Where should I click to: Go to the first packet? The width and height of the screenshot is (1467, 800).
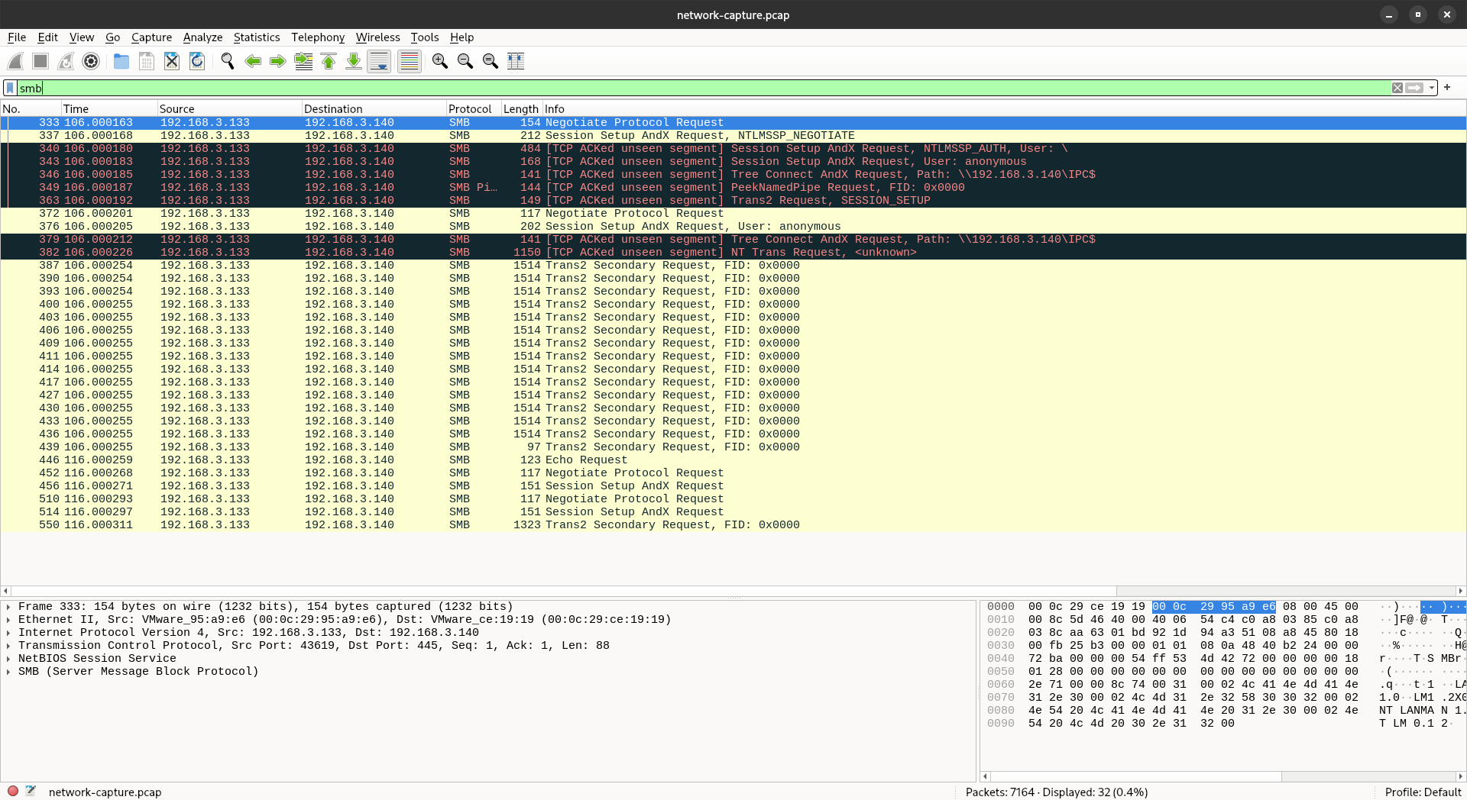pos(329,61)
